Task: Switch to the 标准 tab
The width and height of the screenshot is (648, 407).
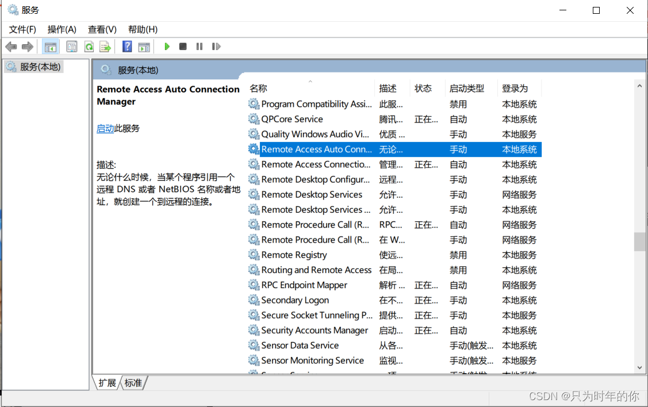Action: click(x=133, y=383)
